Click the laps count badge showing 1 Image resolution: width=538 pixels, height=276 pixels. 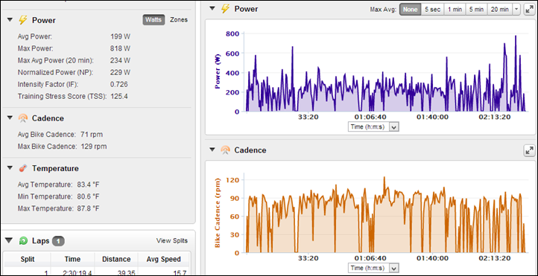pyautogui.click(x=58, y=241)
